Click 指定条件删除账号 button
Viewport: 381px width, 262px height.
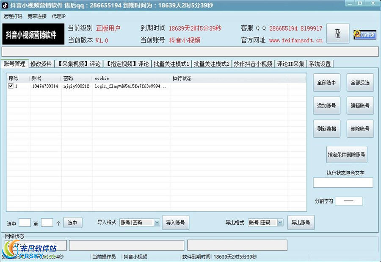pyautogui.click(x=346, y=154)
